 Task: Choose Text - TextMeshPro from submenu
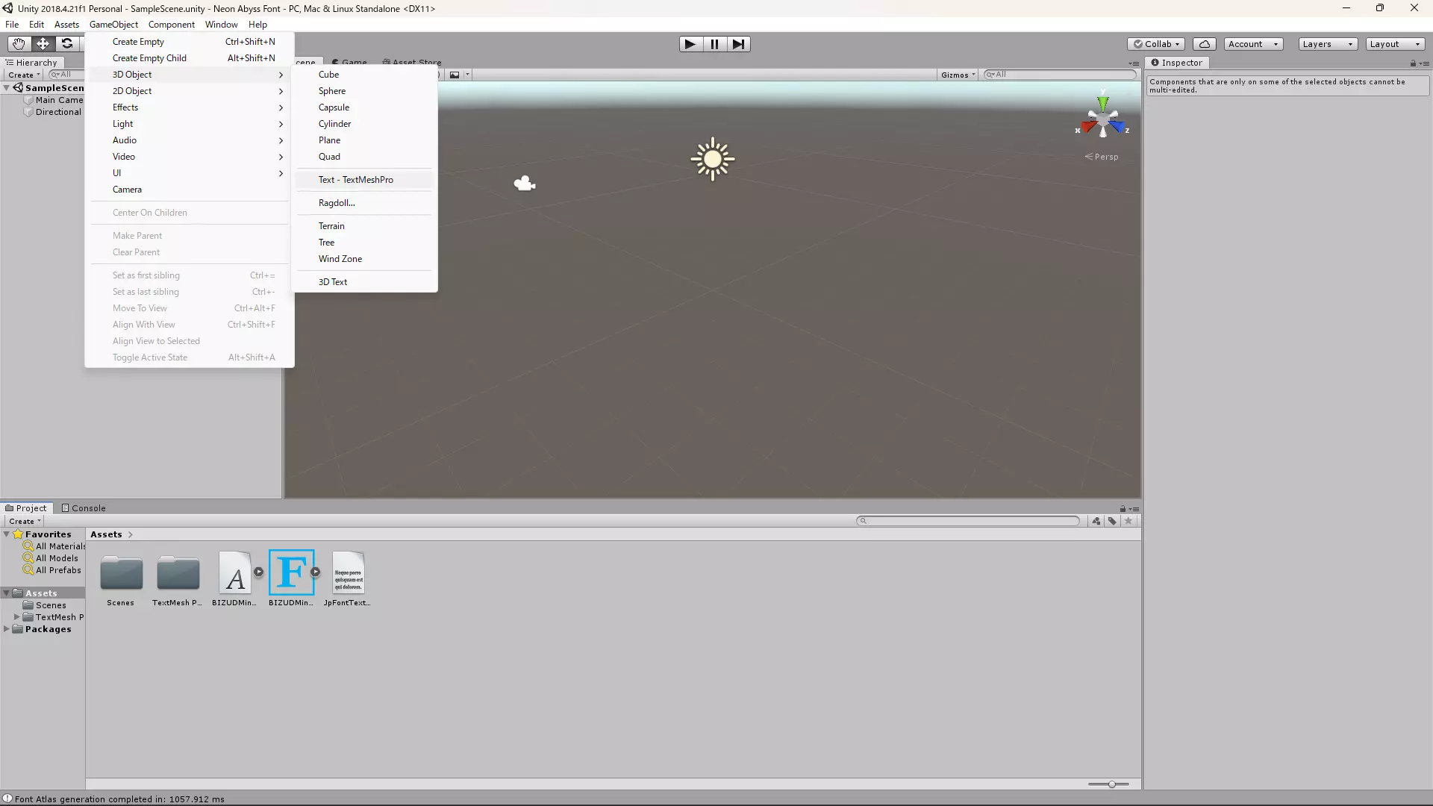click(356, 180)
